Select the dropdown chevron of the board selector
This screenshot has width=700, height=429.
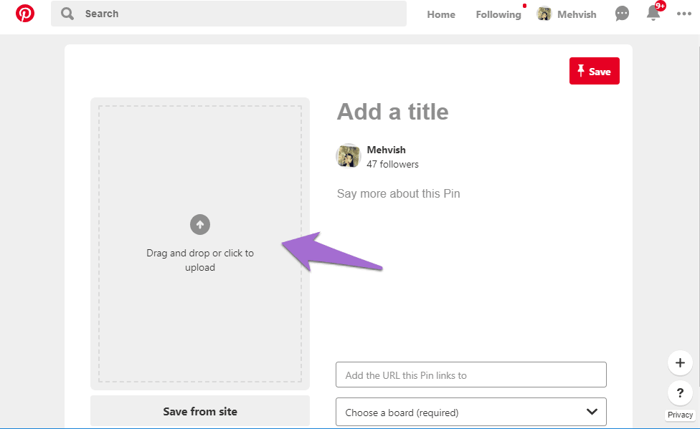[592, 412]
